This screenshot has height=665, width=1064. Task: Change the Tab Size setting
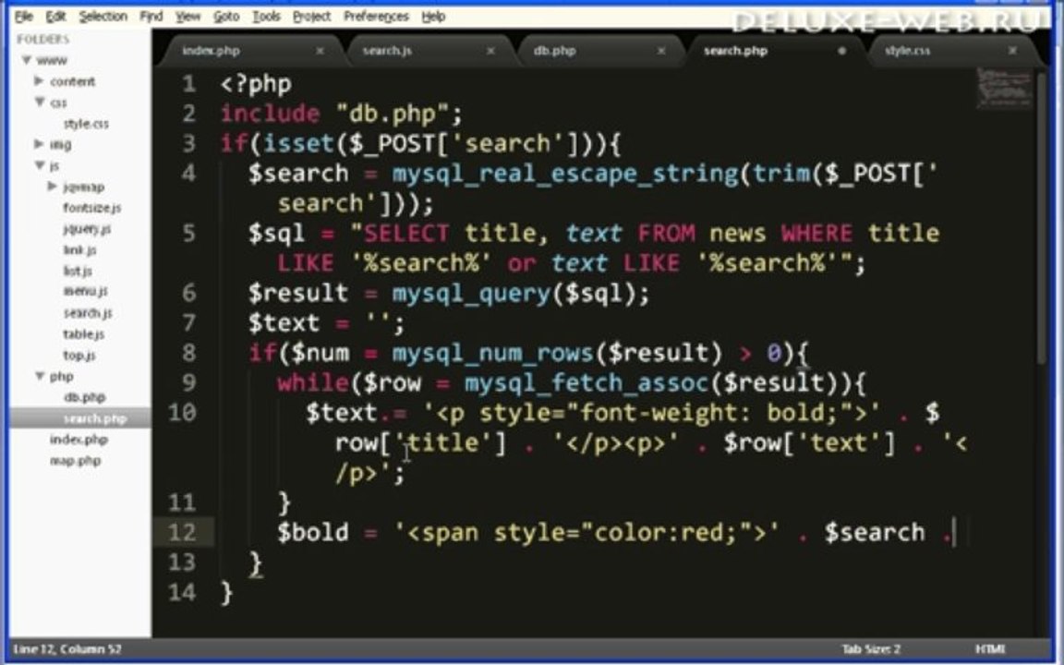coord(871,649)
